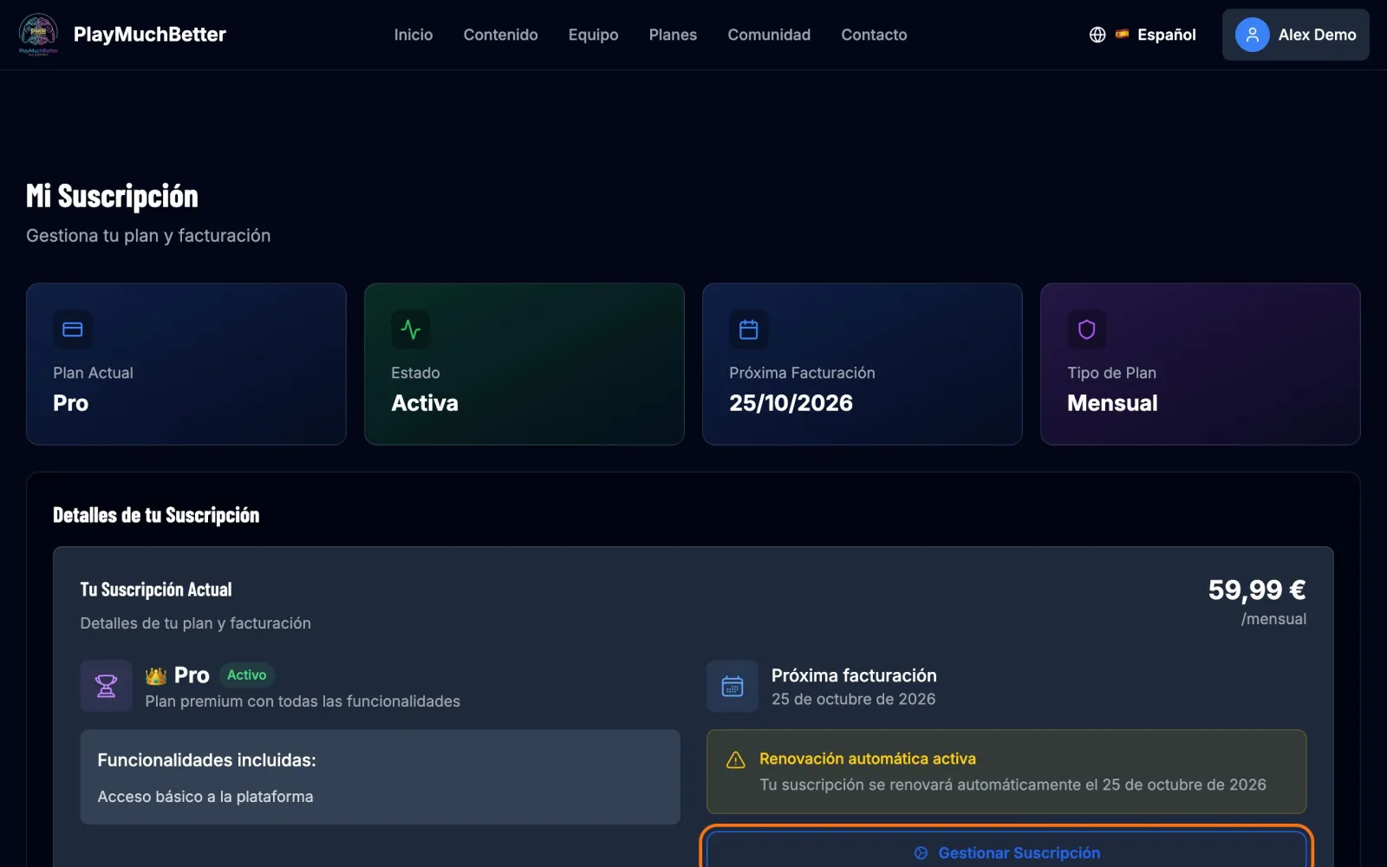Click 25 de octubre de 2026 date text

(x=854, y=699)
